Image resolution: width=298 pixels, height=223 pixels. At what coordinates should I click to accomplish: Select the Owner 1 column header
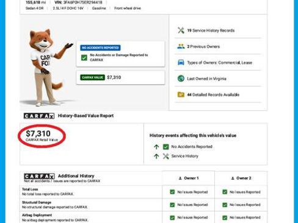tap(188, 178)
